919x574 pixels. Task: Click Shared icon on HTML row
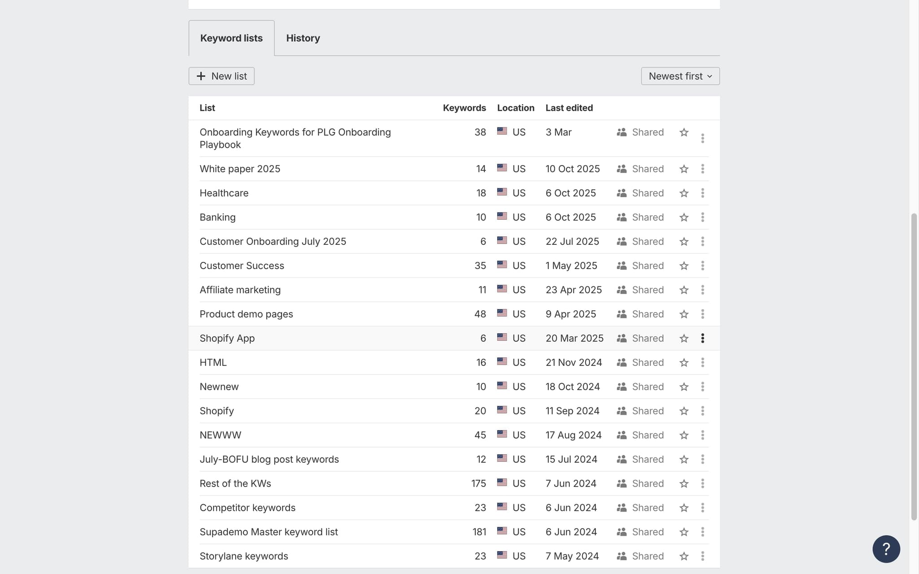tap(621, 362)
